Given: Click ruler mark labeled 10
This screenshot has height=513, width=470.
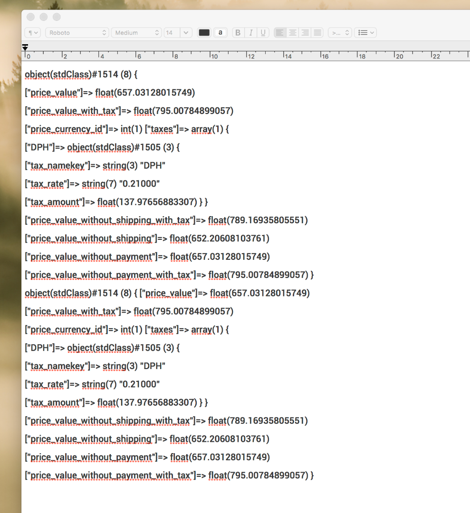Looking at the screenshot, I should tap(214, 56).
